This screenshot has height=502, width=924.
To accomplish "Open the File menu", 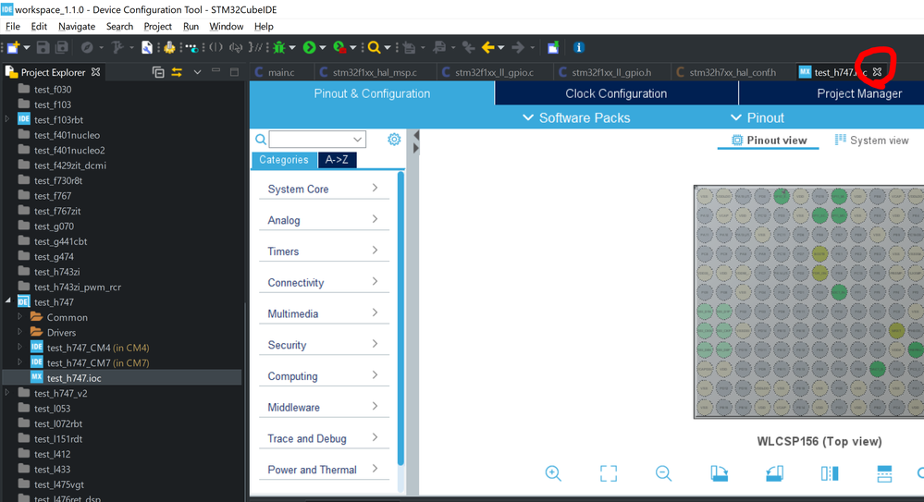I will [x=13, y=27].
